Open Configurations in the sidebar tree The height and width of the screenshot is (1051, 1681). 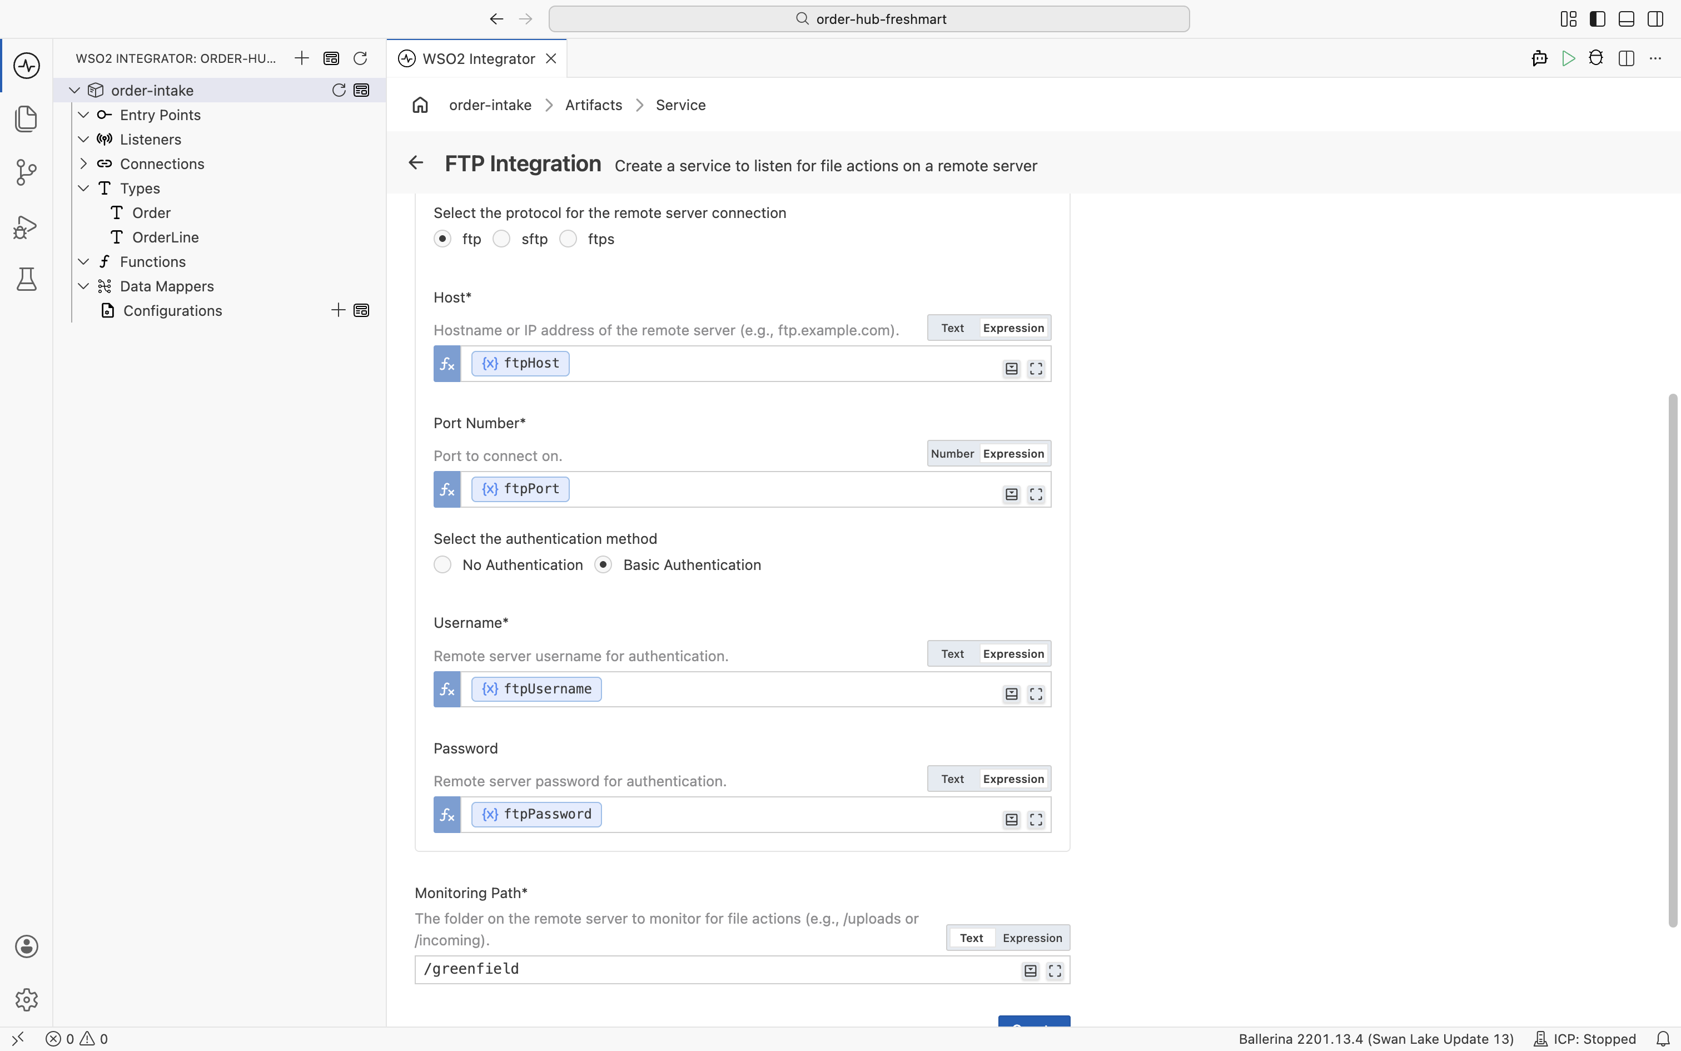[x=172, y=311]
